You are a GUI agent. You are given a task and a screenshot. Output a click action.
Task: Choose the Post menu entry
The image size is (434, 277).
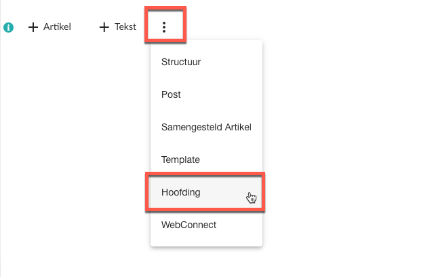tap(206, 95)
